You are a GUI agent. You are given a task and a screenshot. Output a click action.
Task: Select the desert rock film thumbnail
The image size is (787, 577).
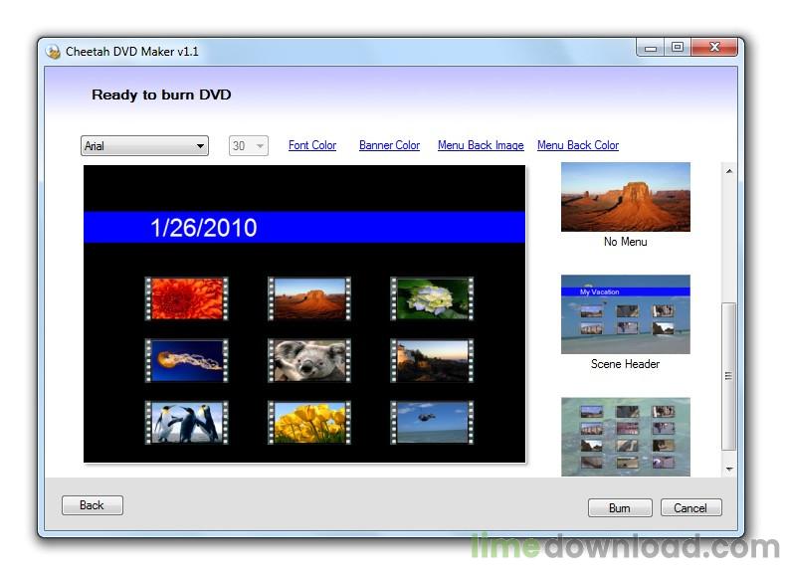(309, 298)
